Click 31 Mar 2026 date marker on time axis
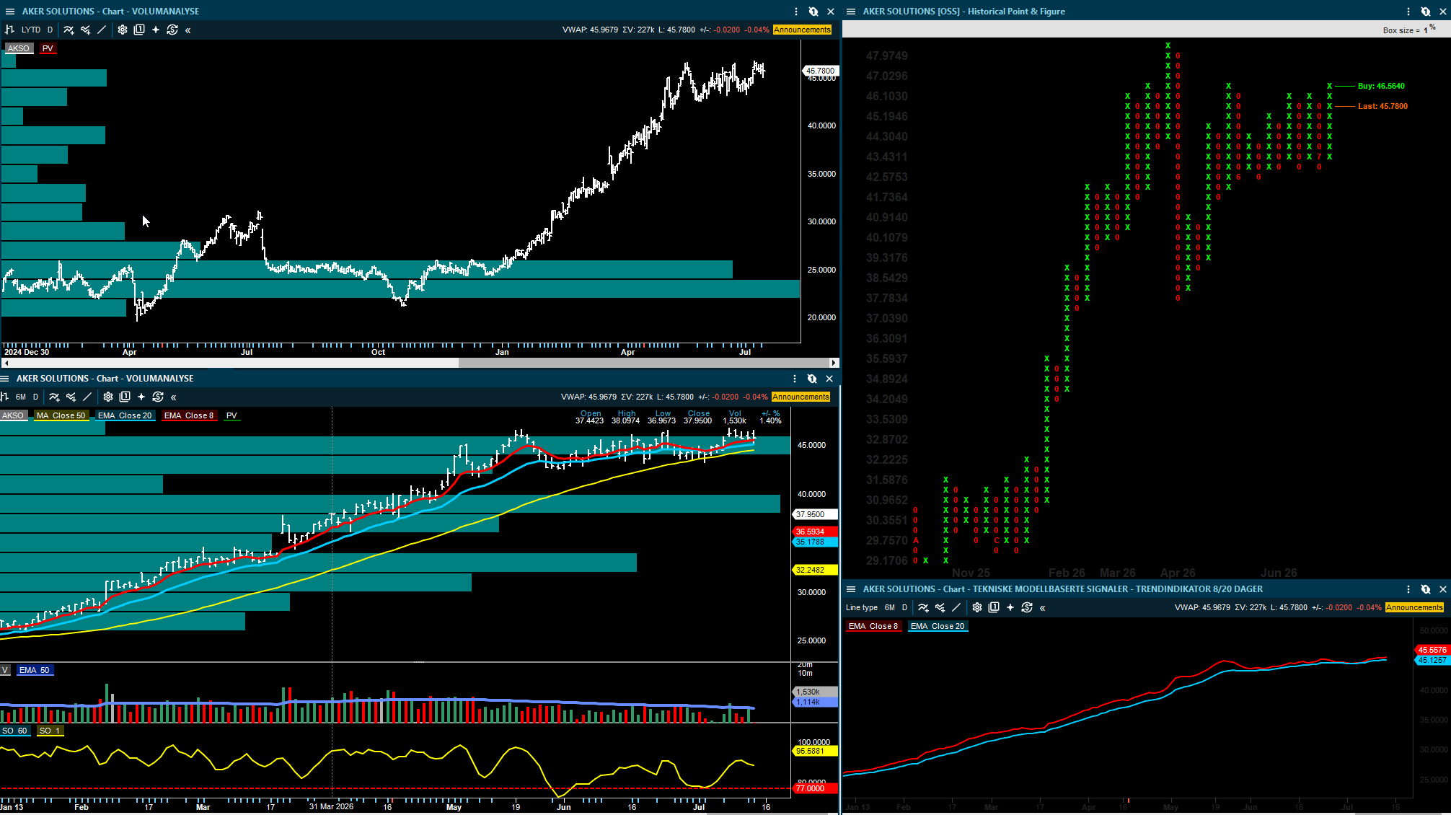The width and height of the screenshot is (1451, 815). point(332,806)
